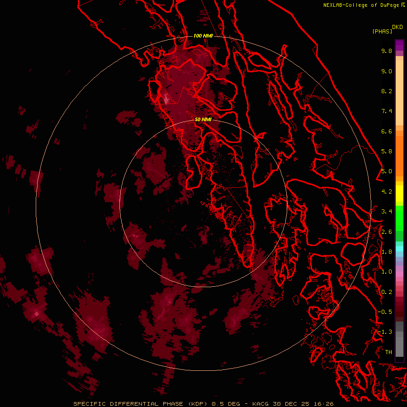Click the purple segment atop the color bar
The height and width of the screenshot is (407, 407).
click(x=399, y=45)
